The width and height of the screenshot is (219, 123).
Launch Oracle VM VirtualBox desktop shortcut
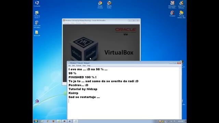tap(37, 24)
